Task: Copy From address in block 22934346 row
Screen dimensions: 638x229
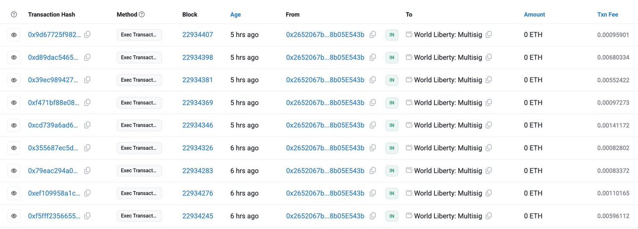Action: [373, 125]
